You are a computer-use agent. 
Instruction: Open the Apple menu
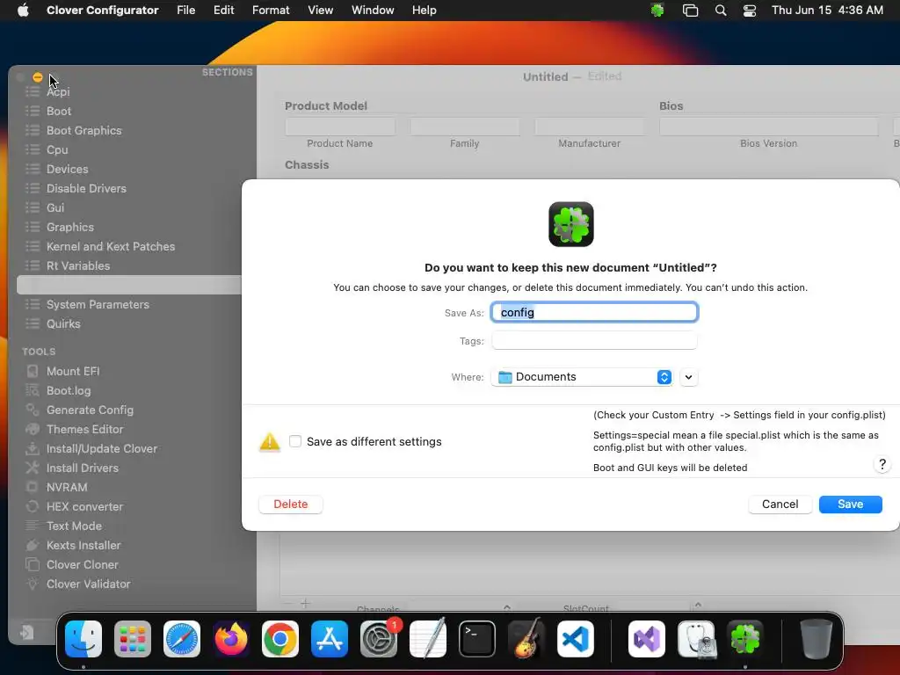point(23,11)
